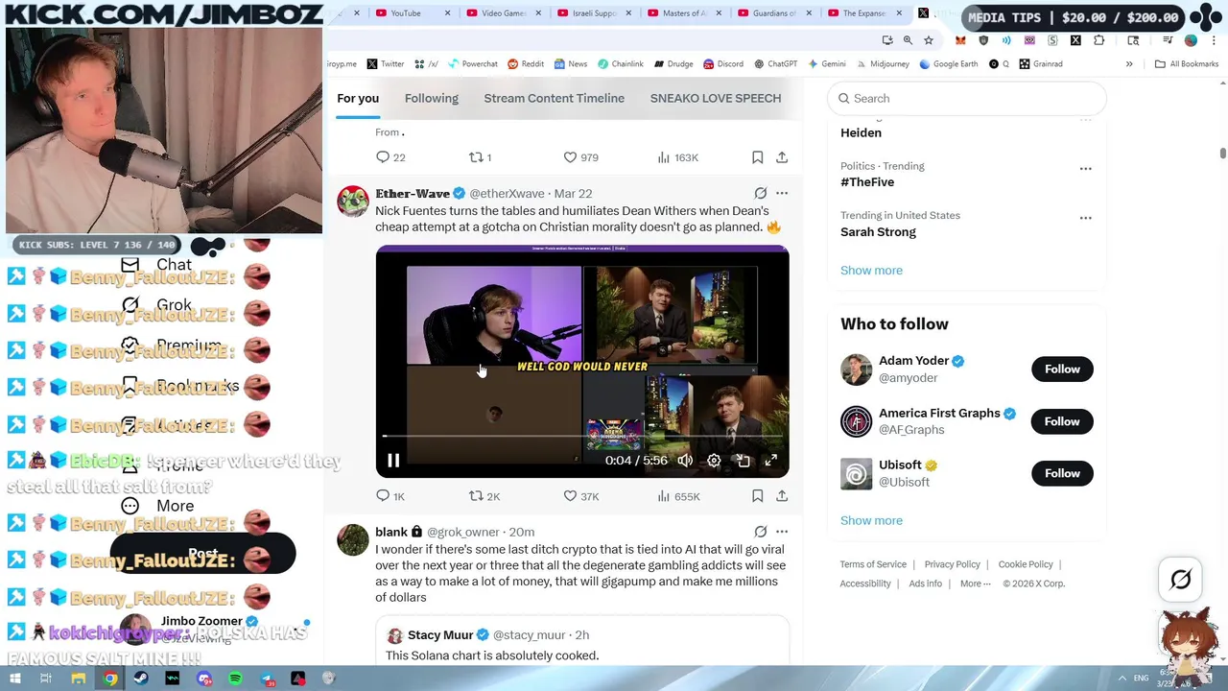The image size is (1228, 691).
Task: Open the Chrome extensions puzzle icon
Action: pyautogui.click(x=1098, y=40)
